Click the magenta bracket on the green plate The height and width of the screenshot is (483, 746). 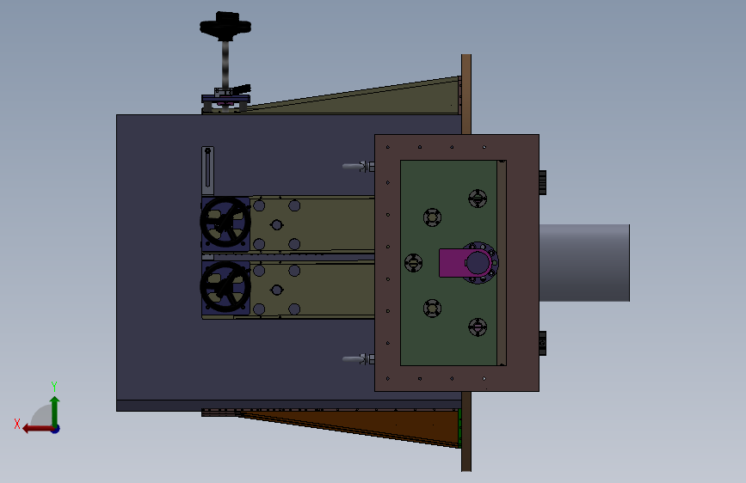[453, 263]
